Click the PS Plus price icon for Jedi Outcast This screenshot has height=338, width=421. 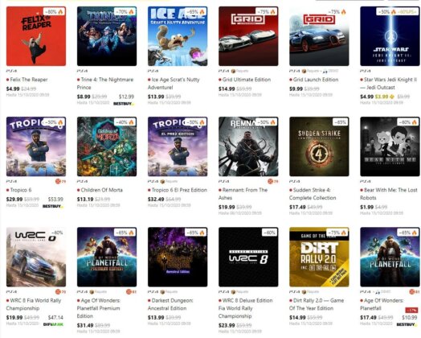point(392,97)
